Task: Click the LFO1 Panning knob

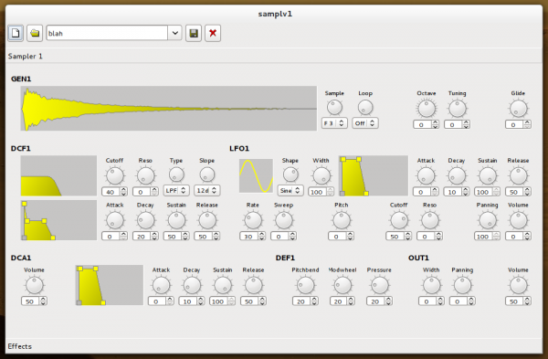Action: click(x=487, y=220)
